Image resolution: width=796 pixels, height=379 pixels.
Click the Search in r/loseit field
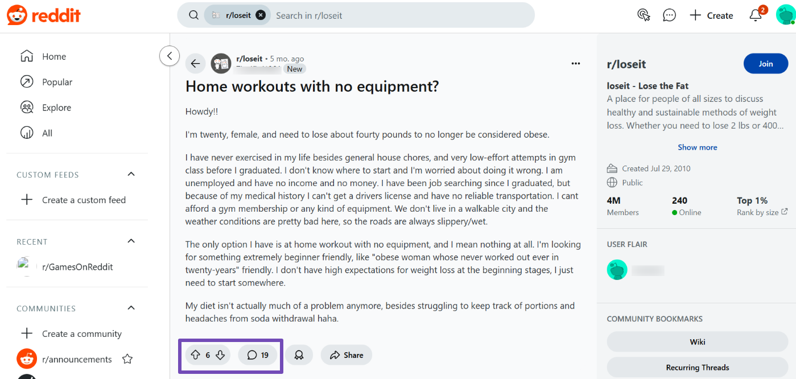point(398,15)
